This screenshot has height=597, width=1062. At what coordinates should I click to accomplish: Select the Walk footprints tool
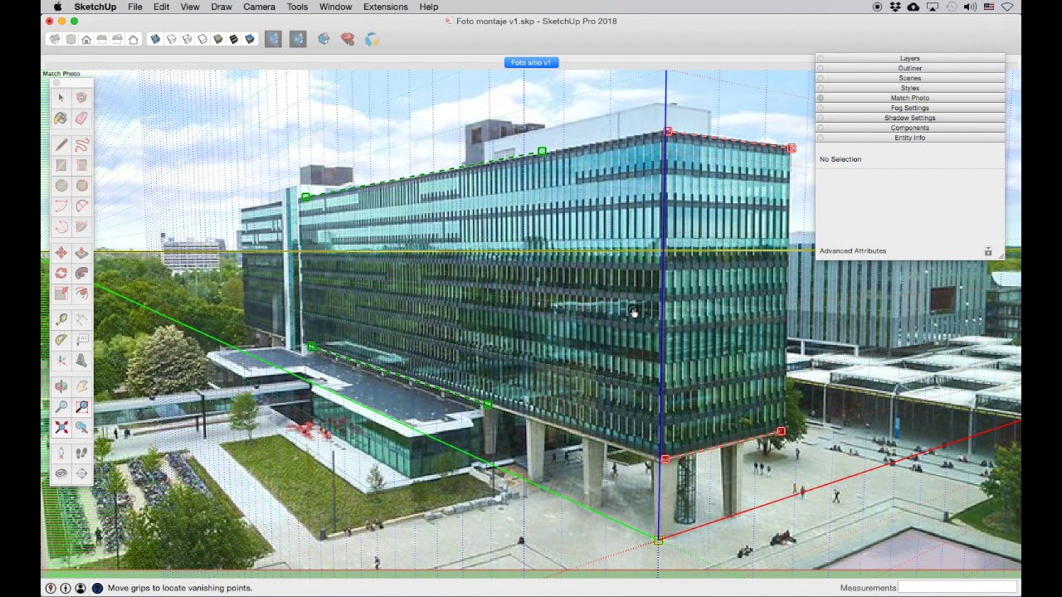[x=81, y=454]
